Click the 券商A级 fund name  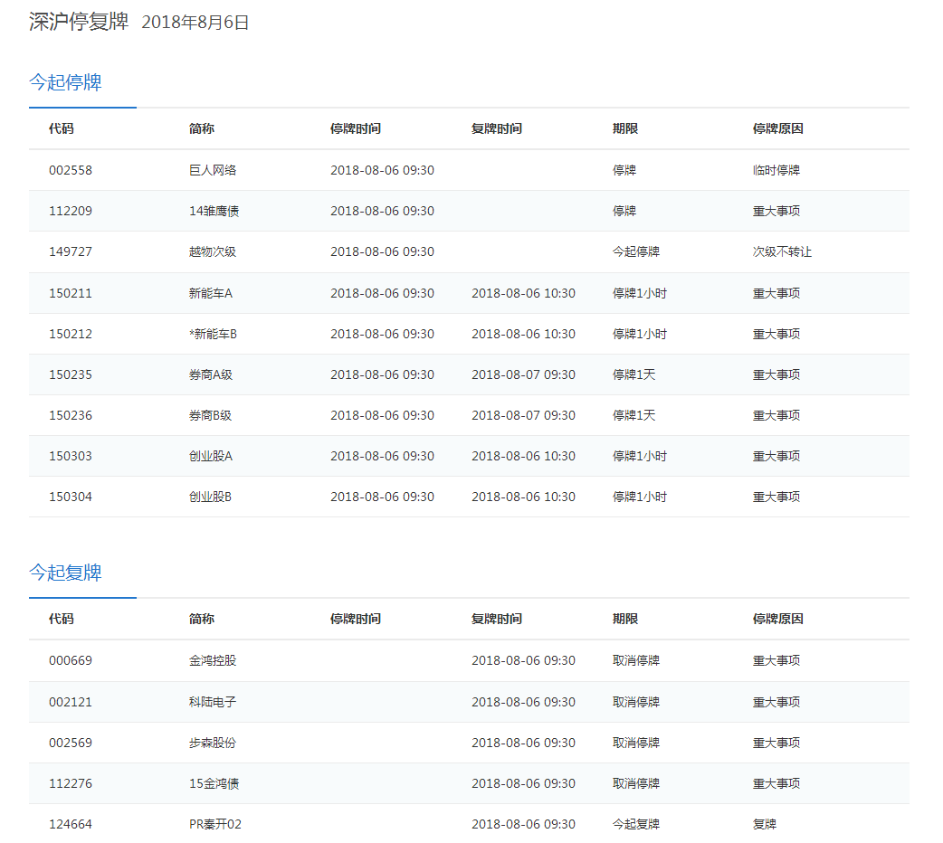[211, 374]
